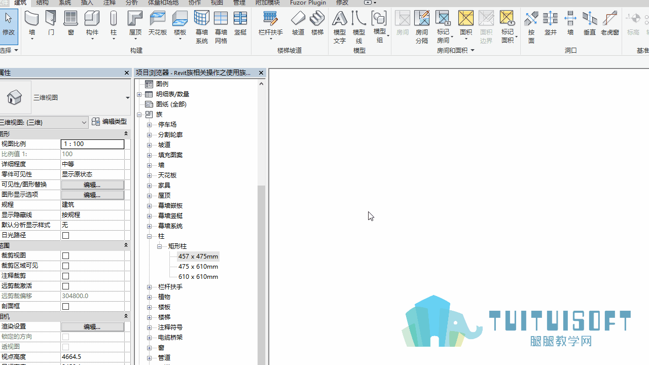Click the 编辑类型 button
This screenshot has width=649, height=365.
click(110, 122)
